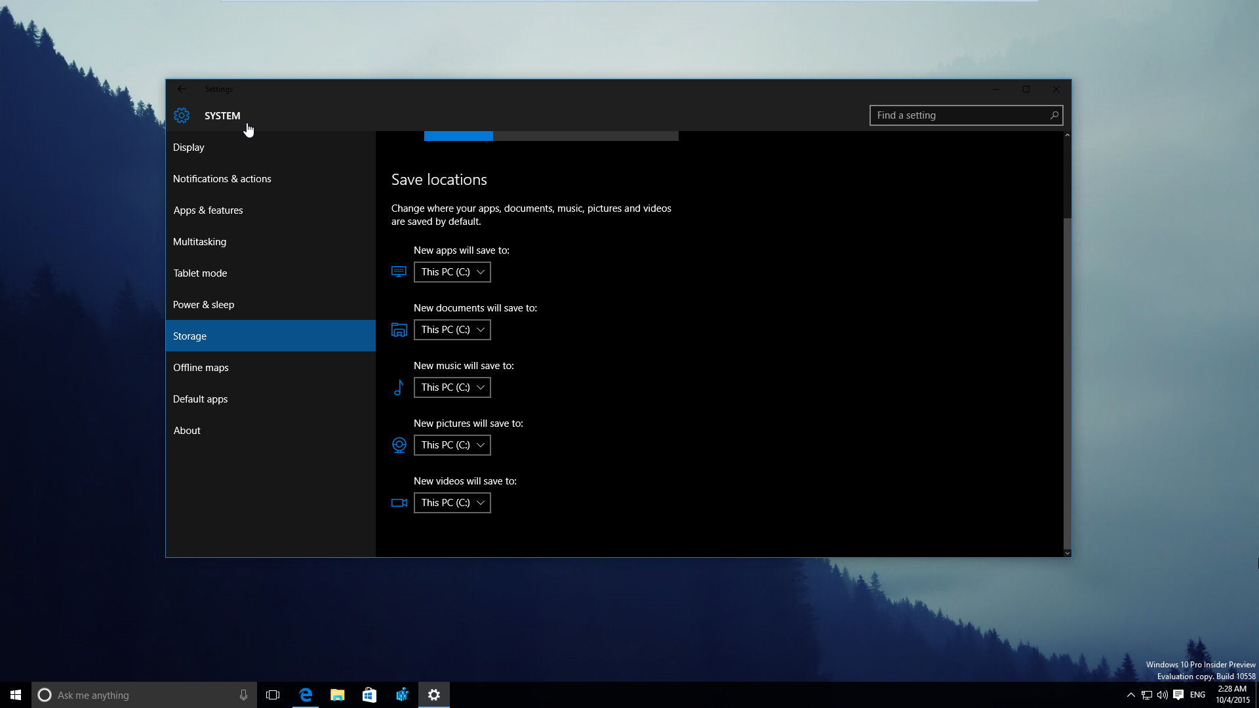The image size is (1259, 708).
Task: Change the New pictures save location dropdown
Action: point(452,445)
